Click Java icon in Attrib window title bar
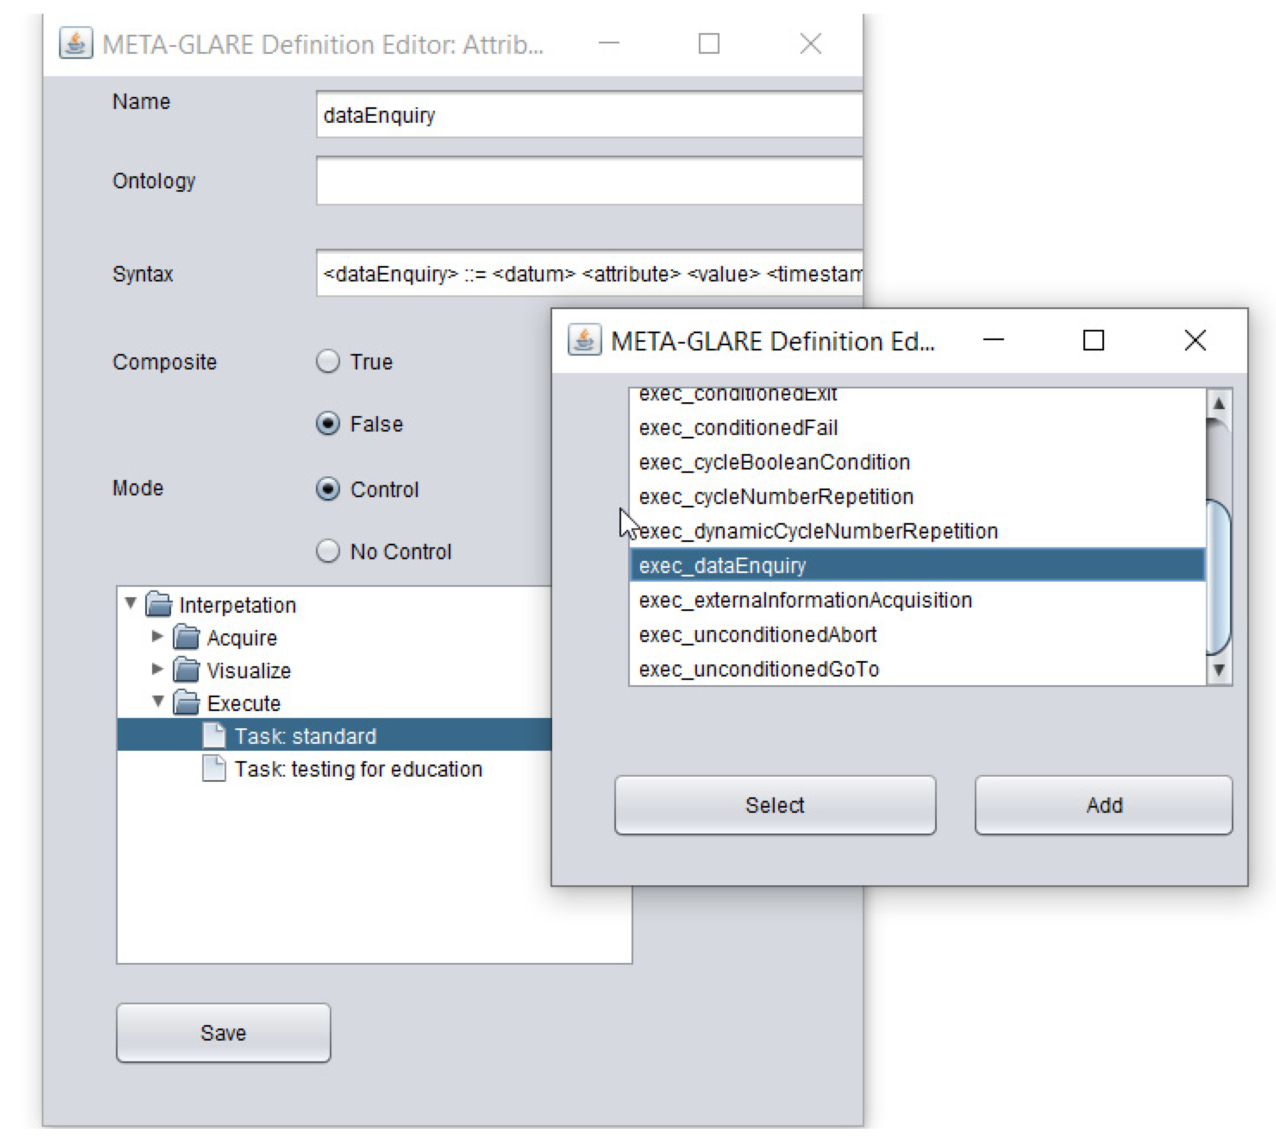Viewport: 1276px width, 1145px height. click(x=76, y=43)
